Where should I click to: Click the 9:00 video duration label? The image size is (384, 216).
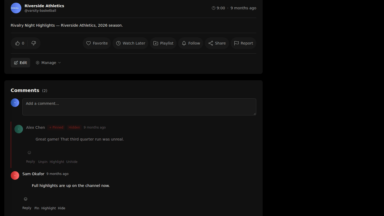218,8
